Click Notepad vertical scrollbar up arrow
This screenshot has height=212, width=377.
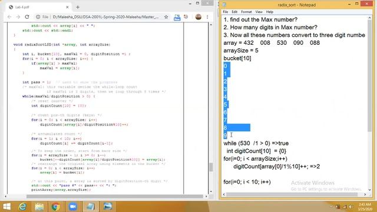(x=369, y=18)
